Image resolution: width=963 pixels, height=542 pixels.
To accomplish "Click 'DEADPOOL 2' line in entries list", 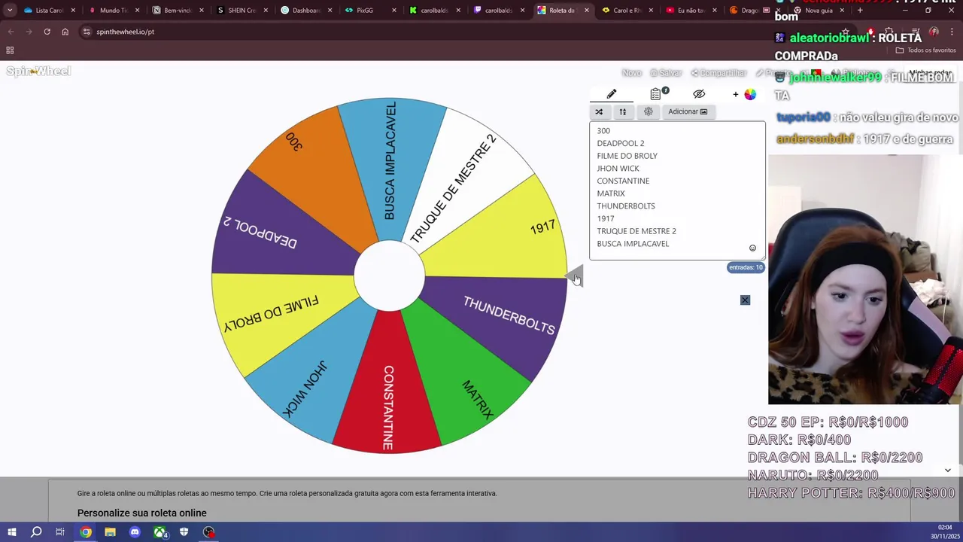I will coord(621,143).
